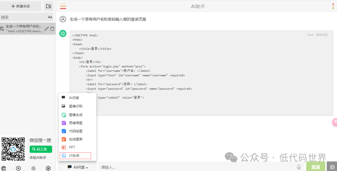Start a new chat with 新建会话

(21, 6)
